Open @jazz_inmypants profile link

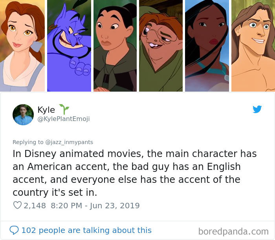[69, 142]
